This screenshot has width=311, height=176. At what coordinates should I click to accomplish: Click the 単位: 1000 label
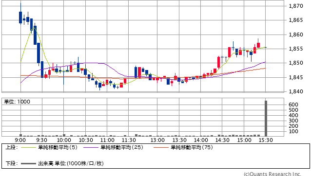click(x=17, y=102)
